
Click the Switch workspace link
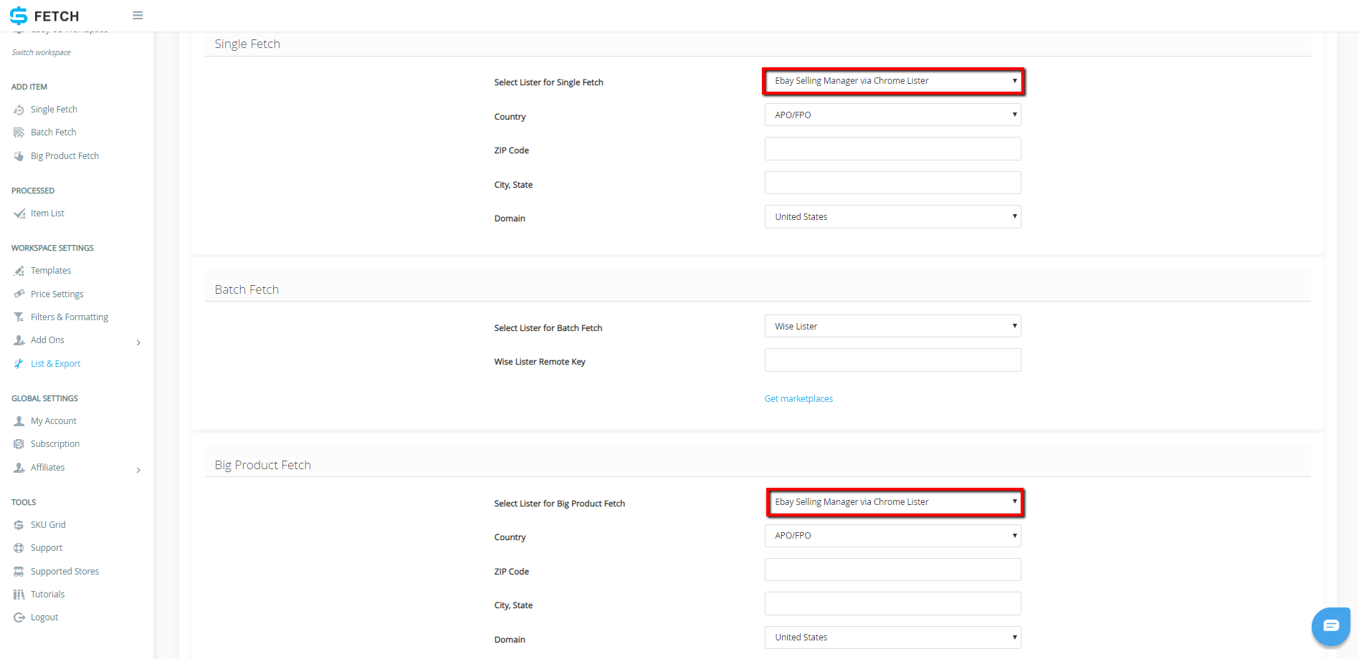[42, 52]
